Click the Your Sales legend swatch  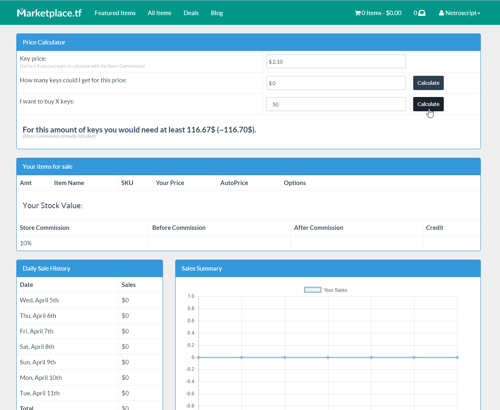(313, 289)
